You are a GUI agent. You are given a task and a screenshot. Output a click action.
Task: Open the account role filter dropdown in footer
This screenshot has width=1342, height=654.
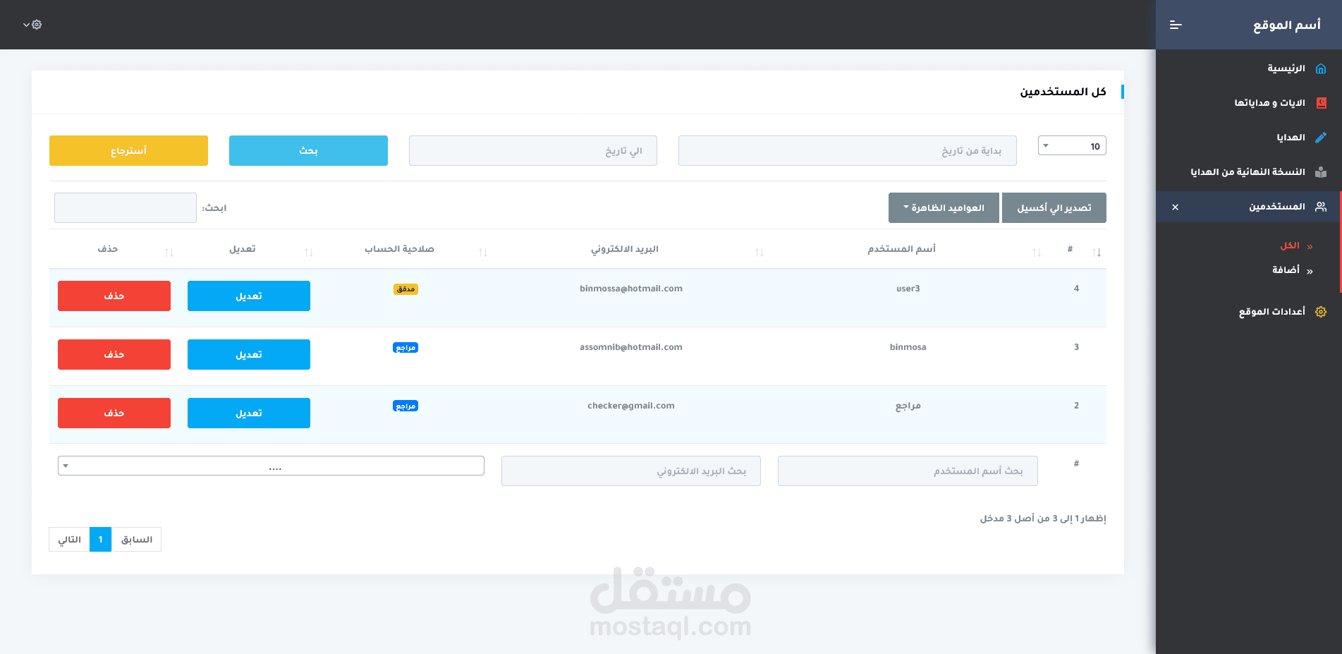point(271,466)
